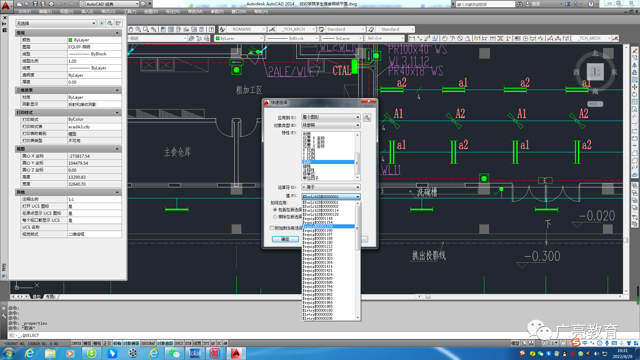Image resolution: width=640 pixels, height=360 pixels.
Task: Click the Zoom Window icon
Action: [146, 29]
